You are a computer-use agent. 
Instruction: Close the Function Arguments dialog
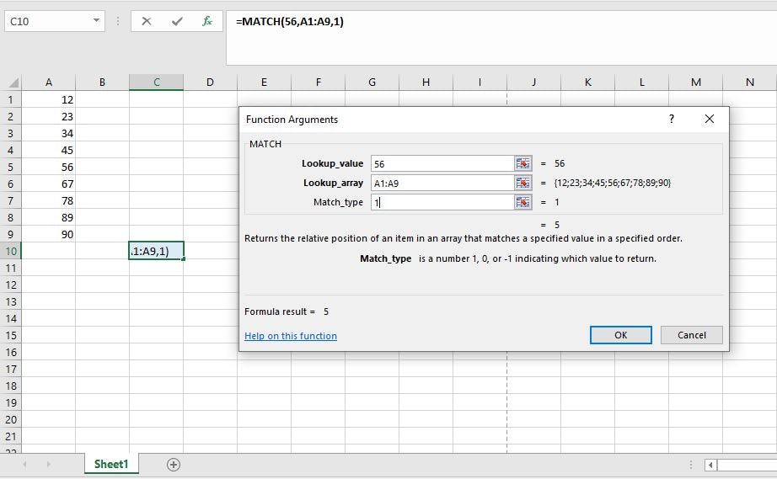[710, 119]
